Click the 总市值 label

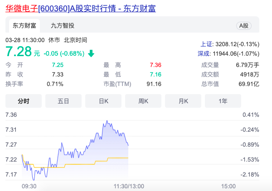210,84
